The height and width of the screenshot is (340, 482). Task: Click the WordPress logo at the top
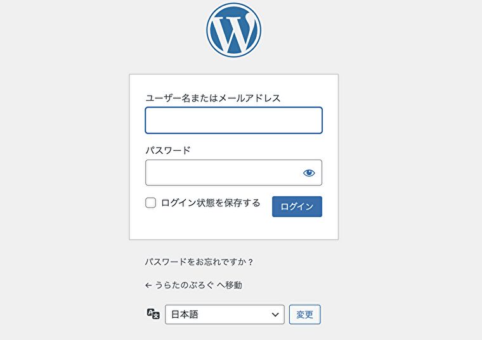pos(233,30)
